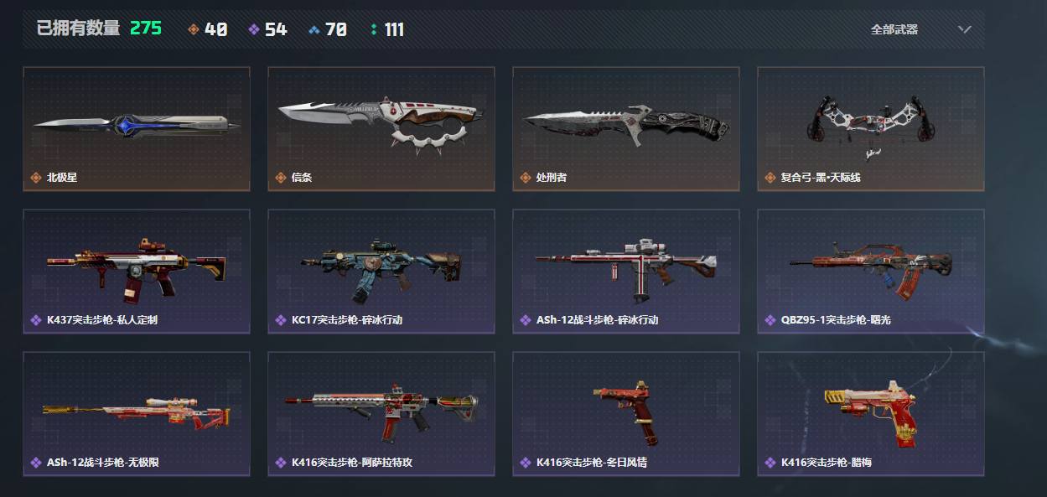Open the 全部武器 weapon filter dropdown

pyautogui.click(x=920, y=29)
